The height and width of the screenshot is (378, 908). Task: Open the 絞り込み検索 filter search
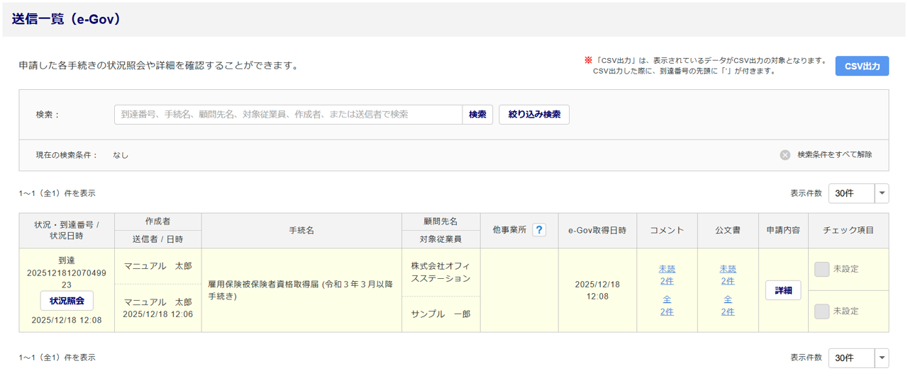click(534, 115)
